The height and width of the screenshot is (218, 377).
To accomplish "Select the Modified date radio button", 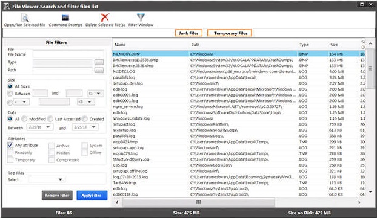I will pos(24,118).
